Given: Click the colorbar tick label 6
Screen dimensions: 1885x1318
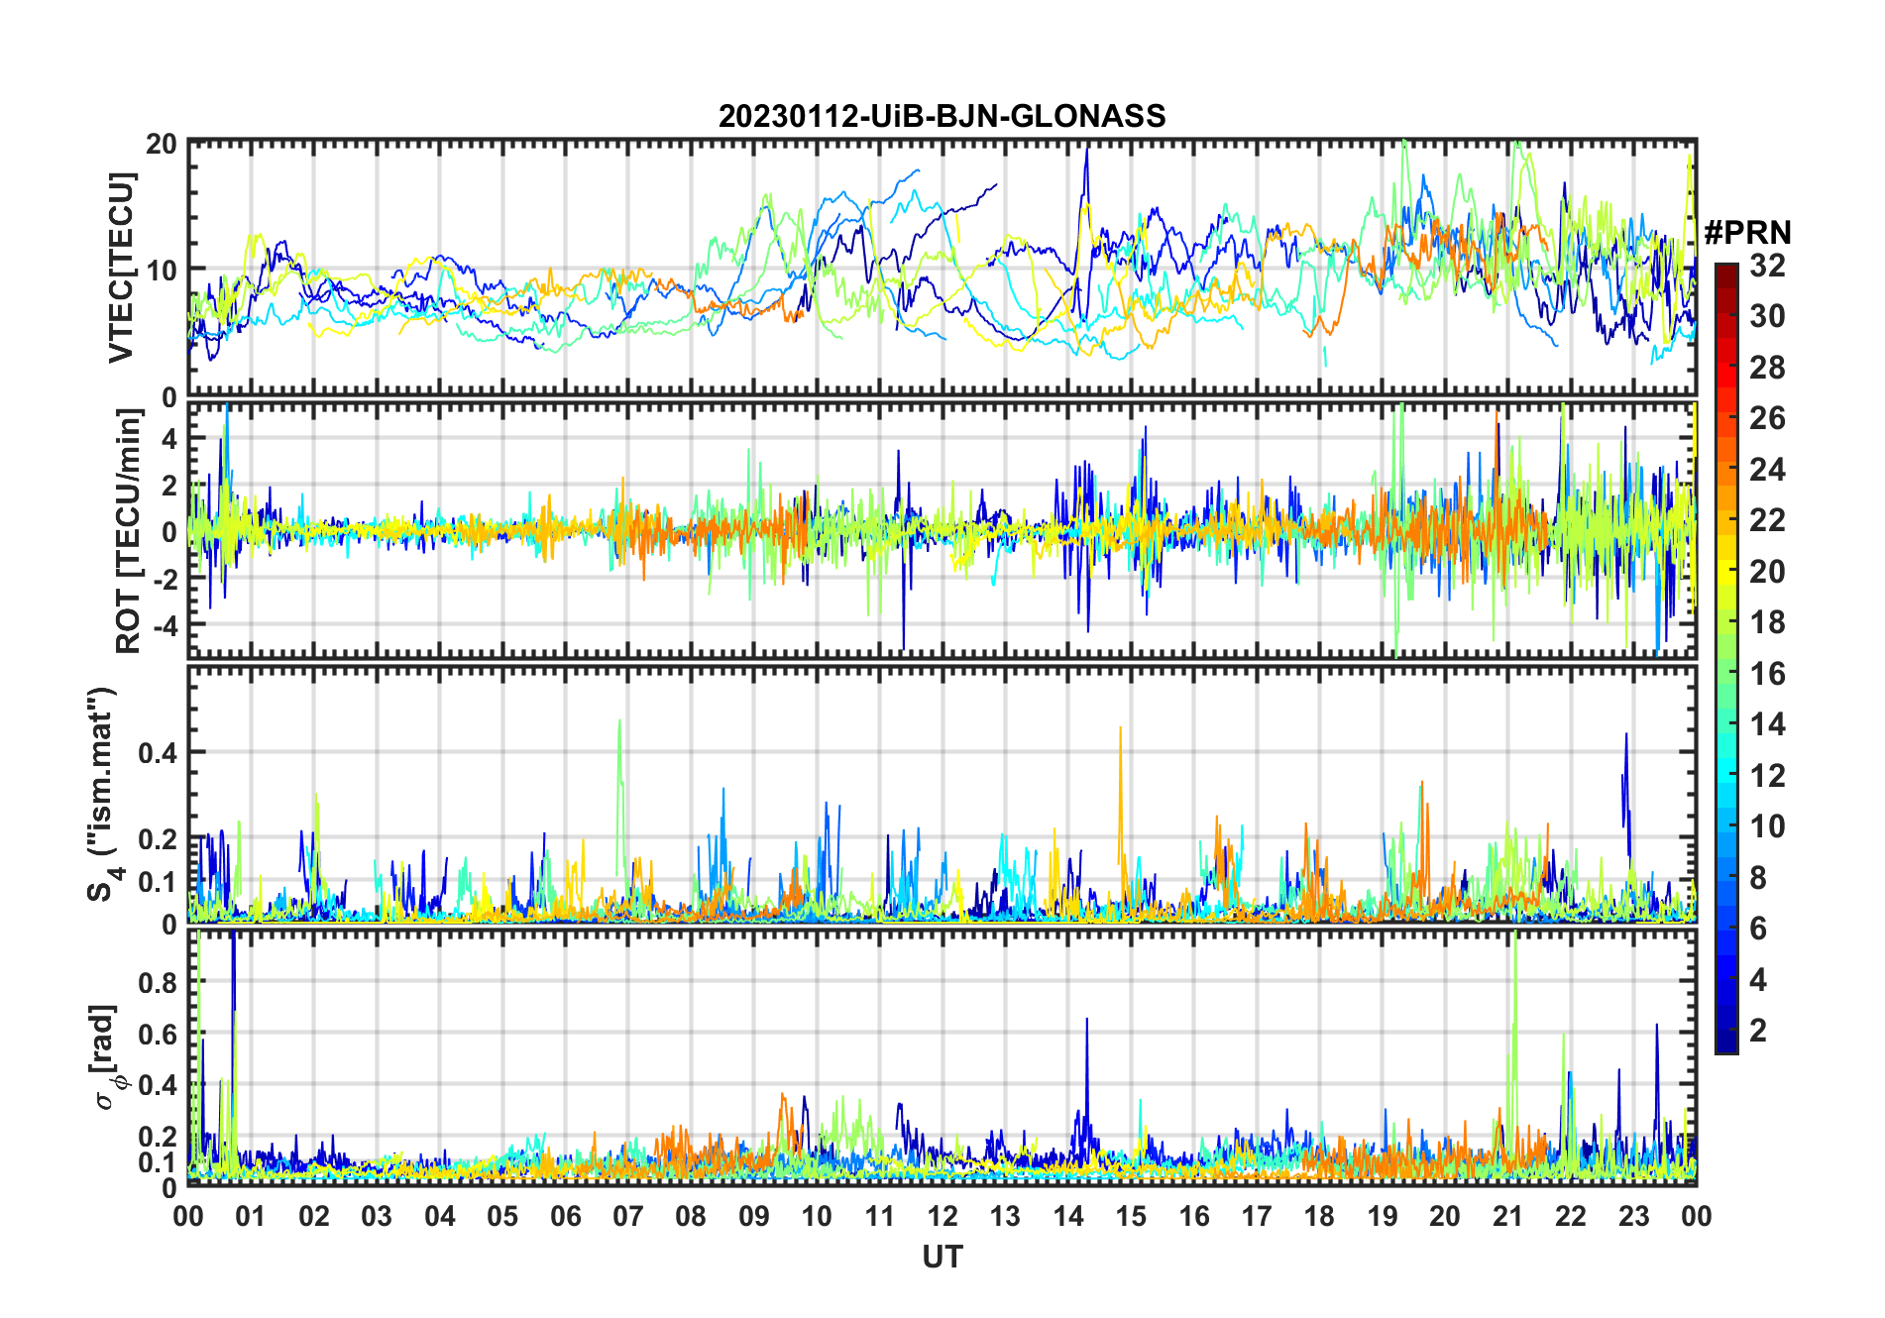Looking at the screenshot, I should click(1758, 929).
